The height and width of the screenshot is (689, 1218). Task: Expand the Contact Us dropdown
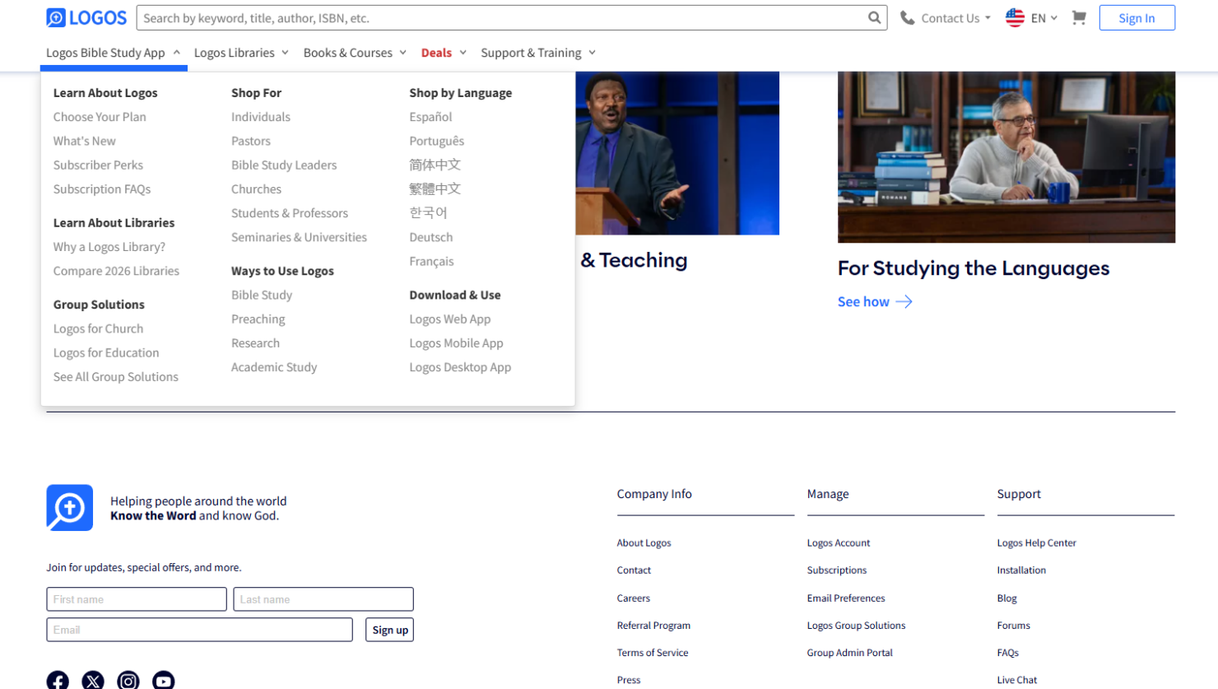[954, 17]
